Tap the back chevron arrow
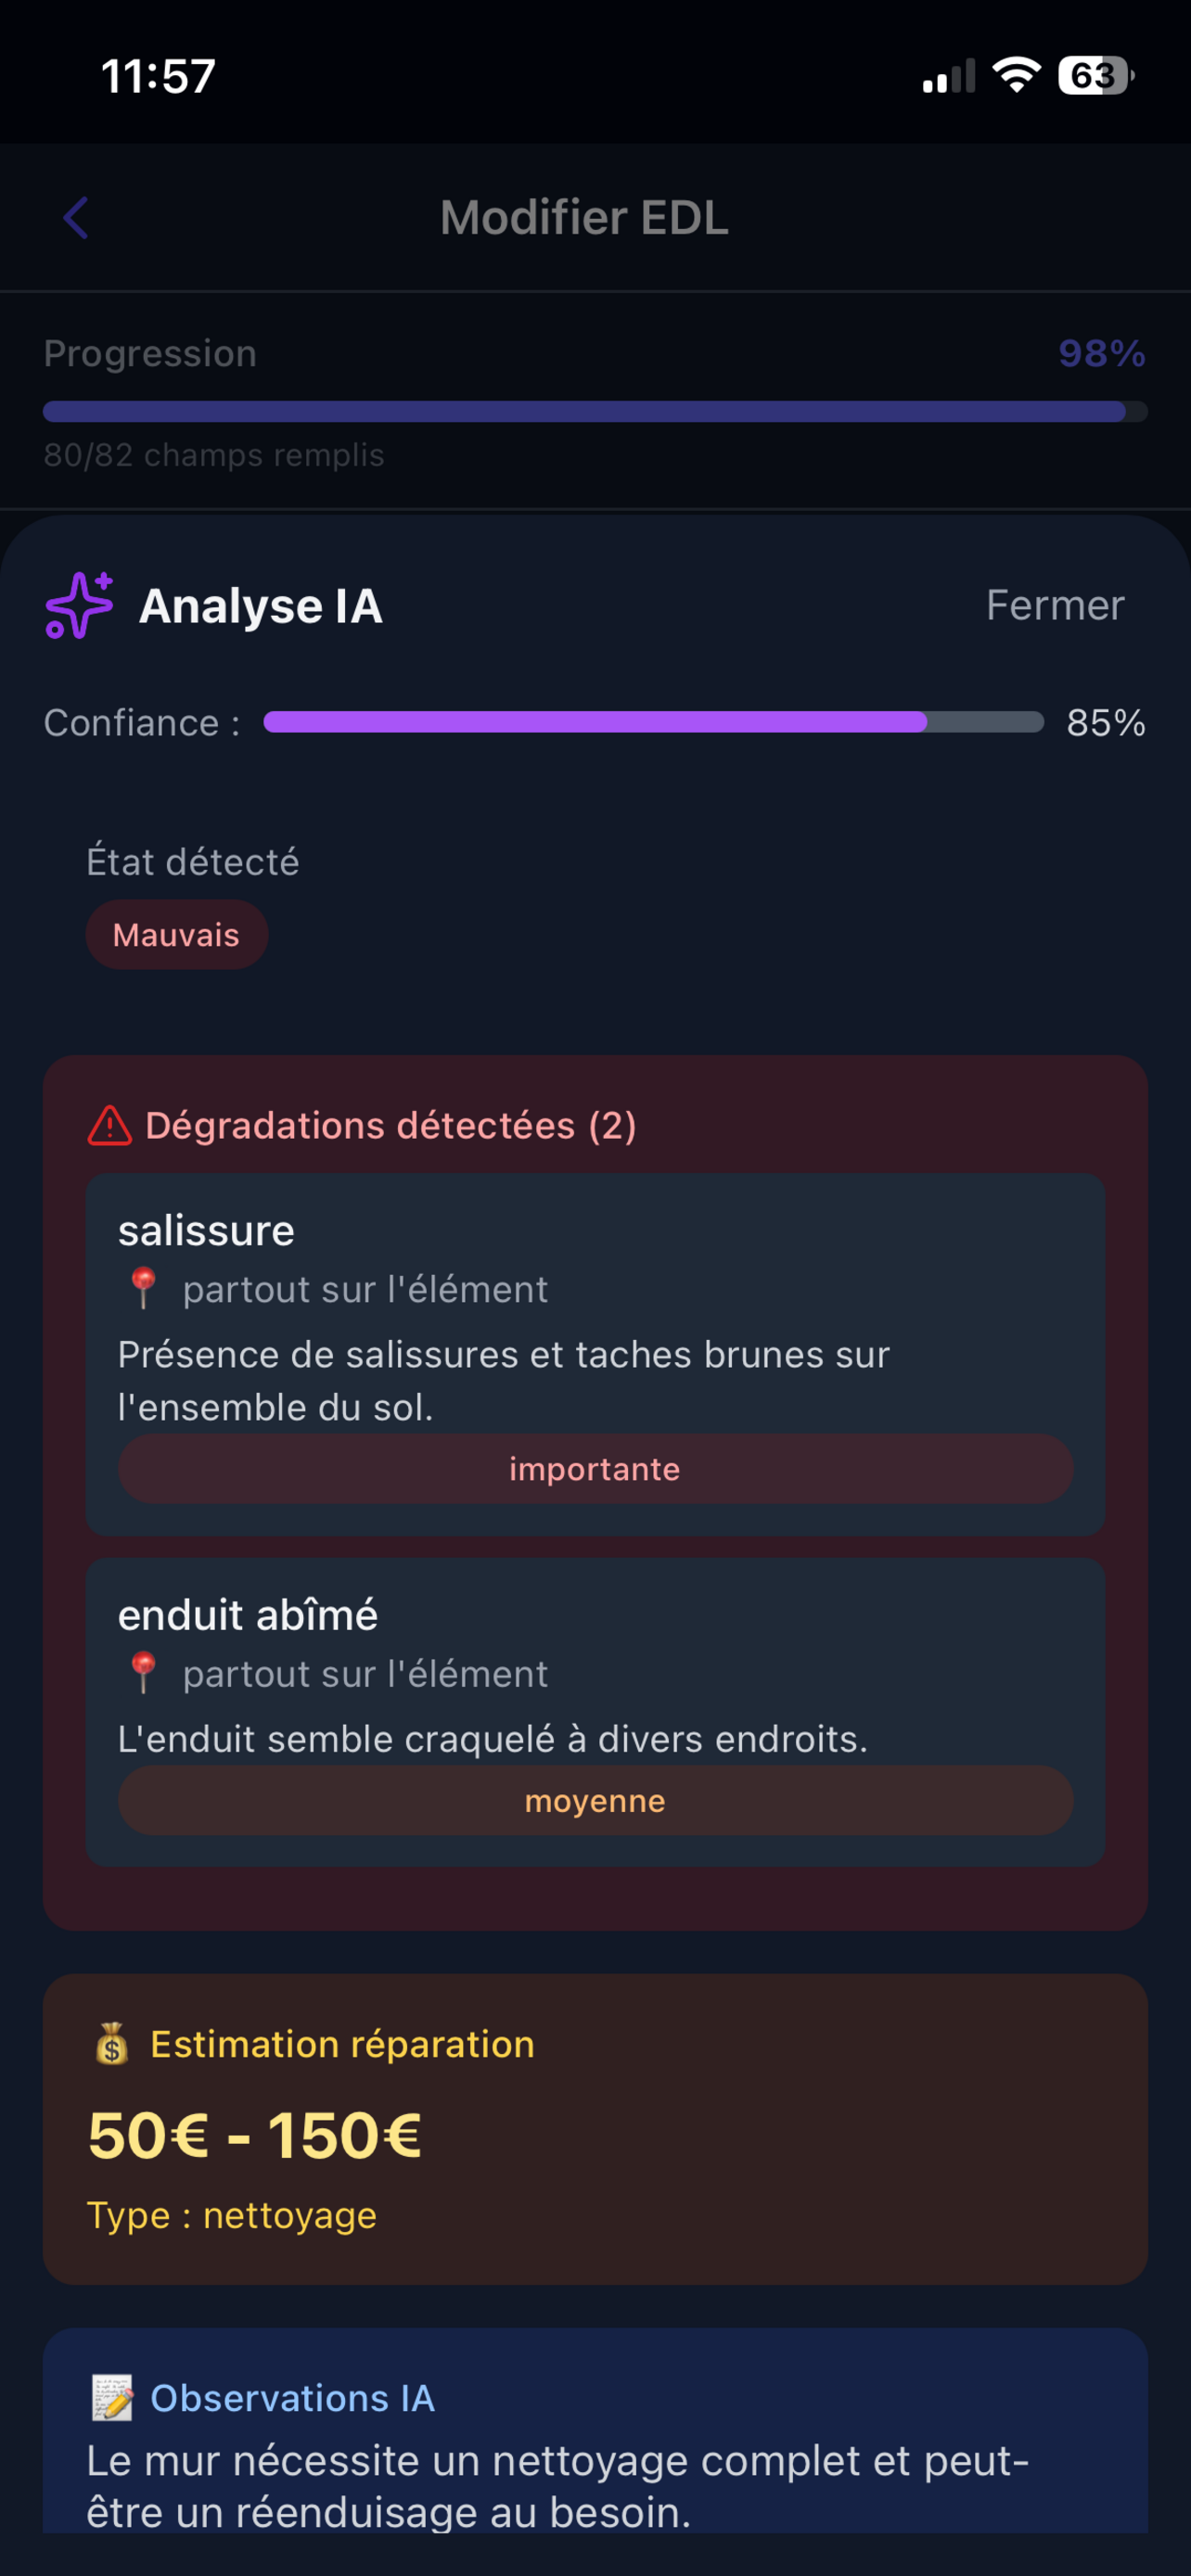This screenshot has width=1191, height=2576. click(x=76, y=217)
